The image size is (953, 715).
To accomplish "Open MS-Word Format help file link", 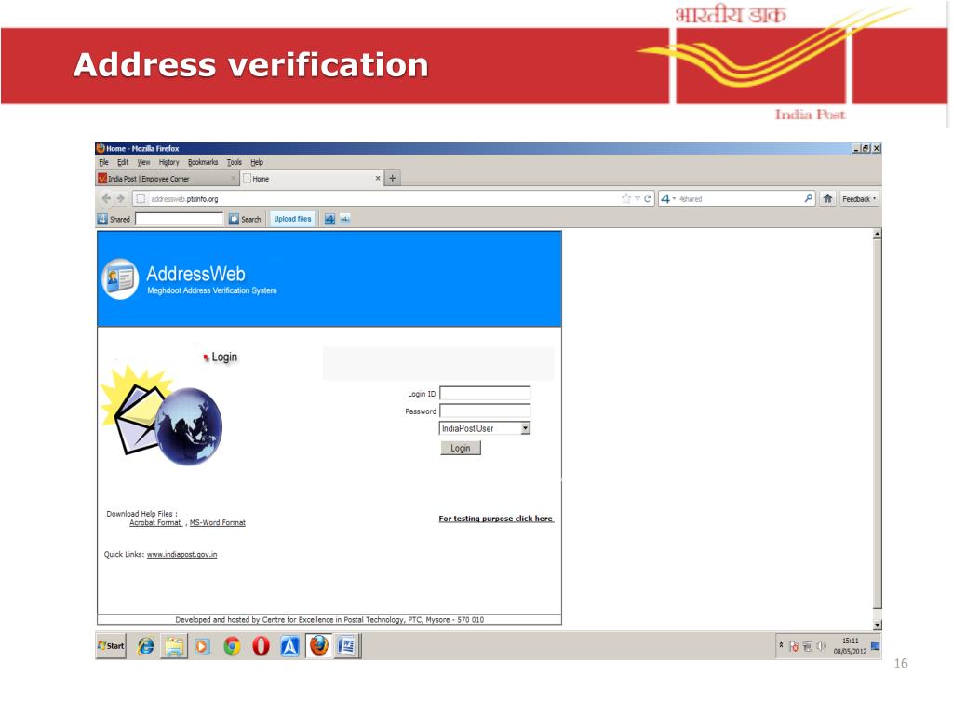I will pos(218,523).
